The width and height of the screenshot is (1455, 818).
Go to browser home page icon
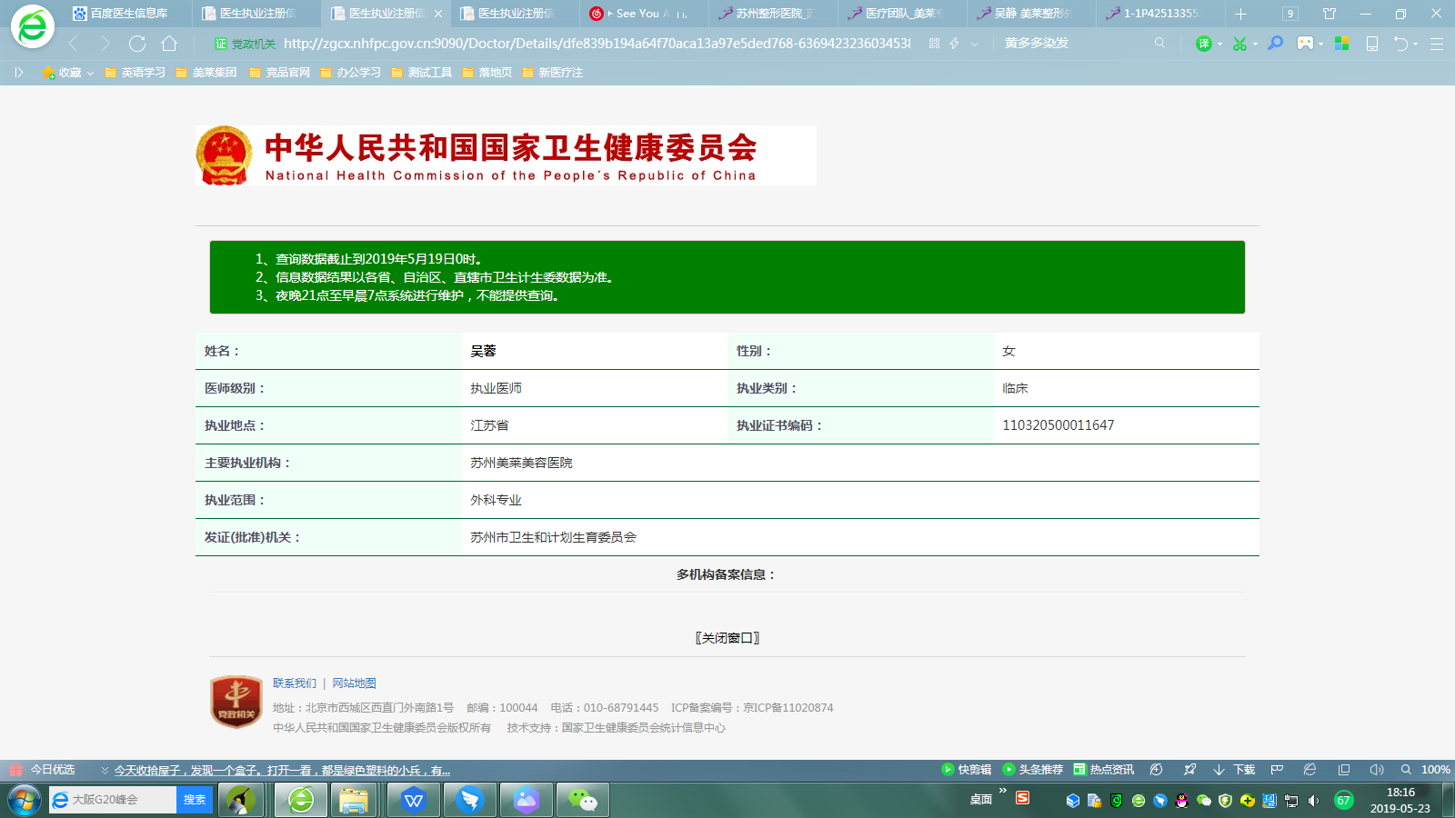tap(169, 44)
